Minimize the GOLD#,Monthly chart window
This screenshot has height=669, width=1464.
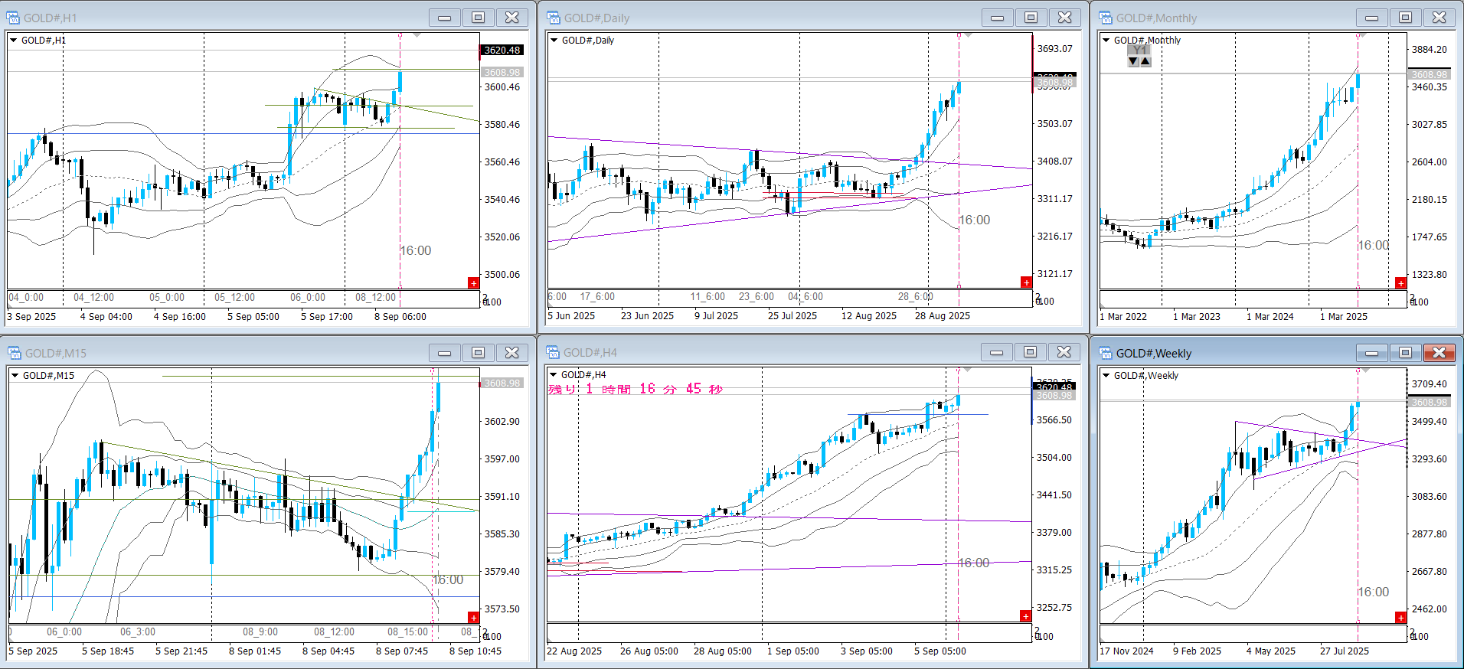pyautogui.click(x=1372, y=17)
